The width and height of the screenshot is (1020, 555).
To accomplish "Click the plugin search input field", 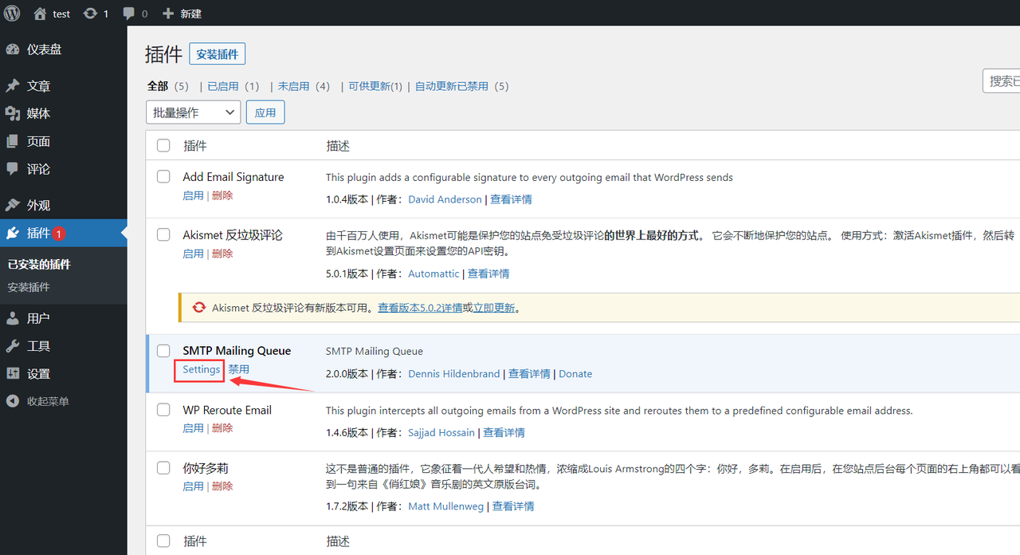I will pos(1002,81).
